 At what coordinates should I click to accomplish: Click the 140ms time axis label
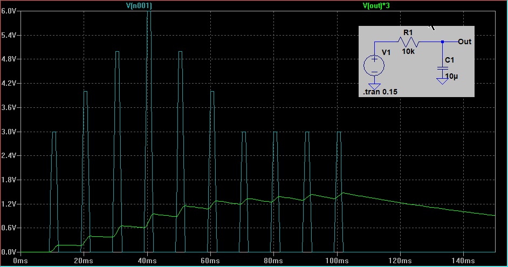464,261
